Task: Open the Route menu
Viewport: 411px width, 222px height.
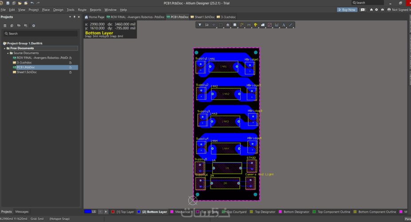Action: [x=82, y=9]
